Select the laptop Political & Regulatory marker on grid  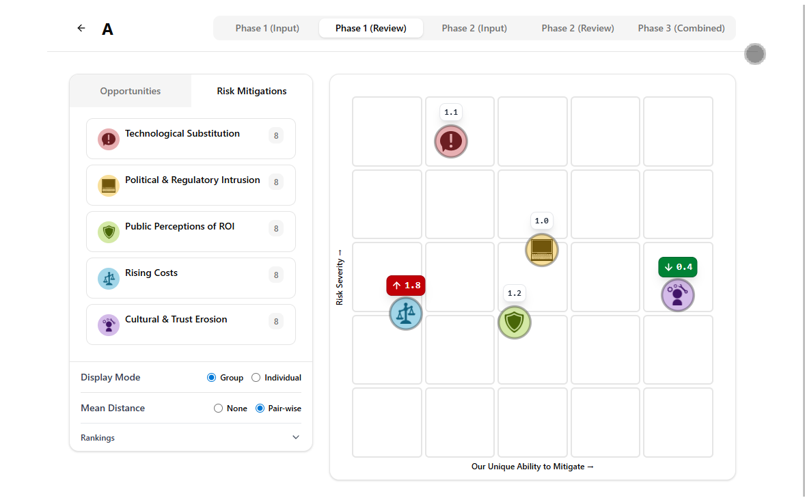542,250
